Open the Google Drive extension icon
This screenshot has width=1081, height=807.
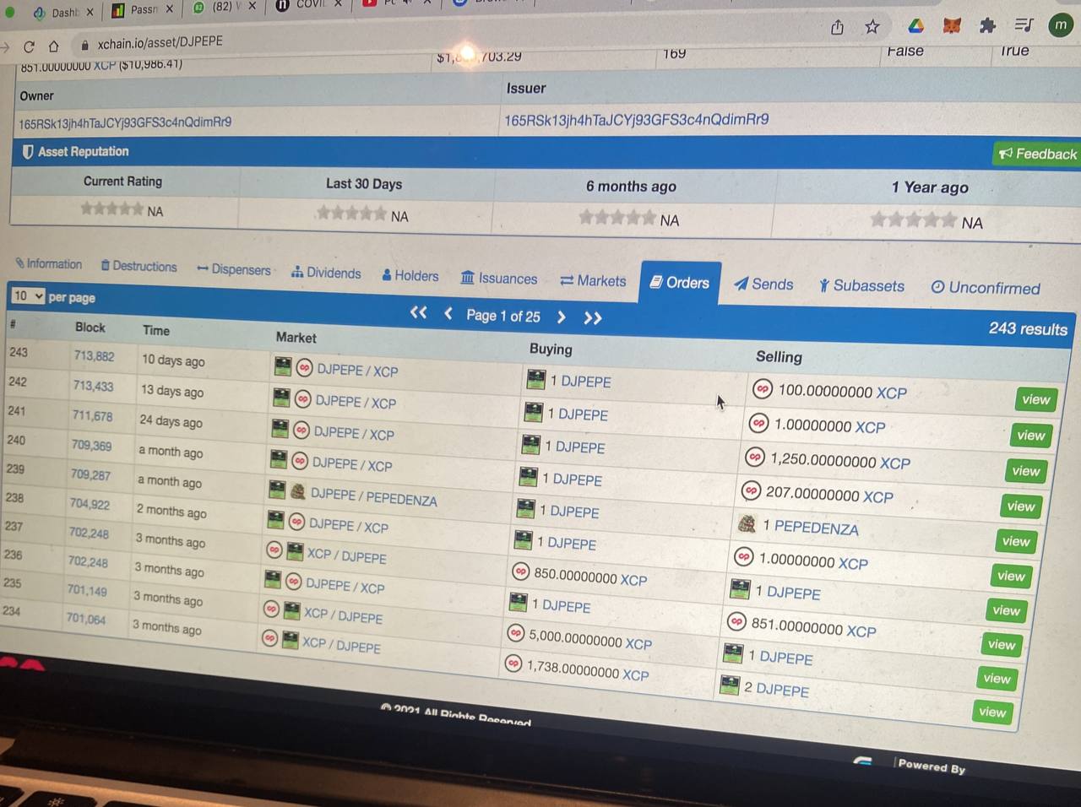click(x=916, y=26)
